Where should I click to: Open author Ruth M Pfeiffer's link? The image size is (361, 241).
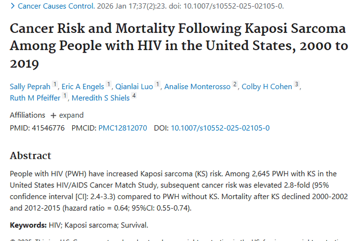tap(36, 98)
